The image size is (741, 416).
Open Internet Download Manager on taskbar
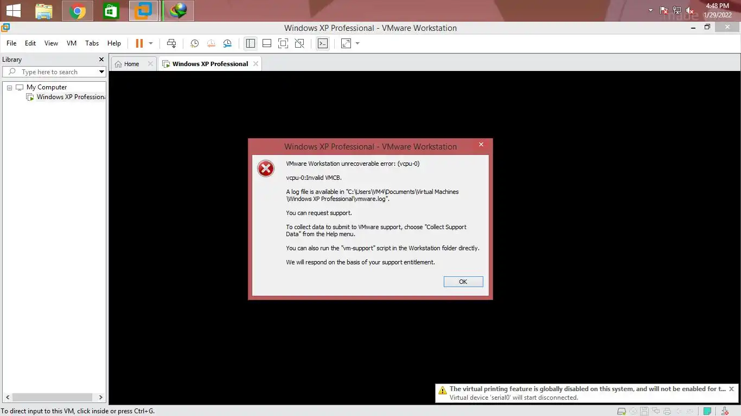[x=178, y=11]
